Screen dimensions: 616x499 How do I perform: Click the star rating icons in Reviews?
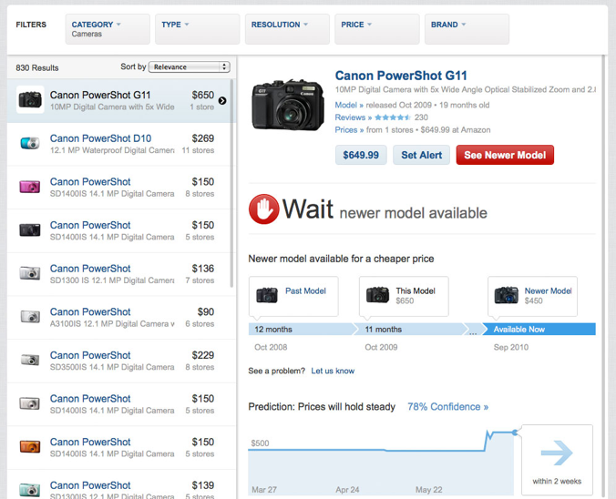(x=392, y=117)
